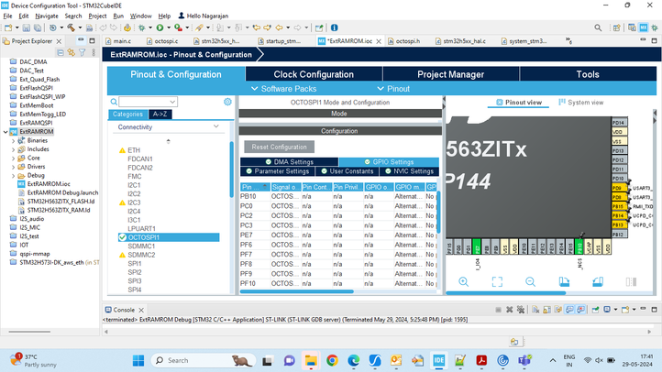This screenshot has height=372, width=662.
Task: Click the Reset Configuration button
Action: tap(279, 147)
